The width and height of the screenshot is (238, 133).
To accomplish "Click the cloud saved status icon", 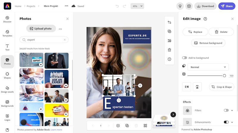I will 73,6.
